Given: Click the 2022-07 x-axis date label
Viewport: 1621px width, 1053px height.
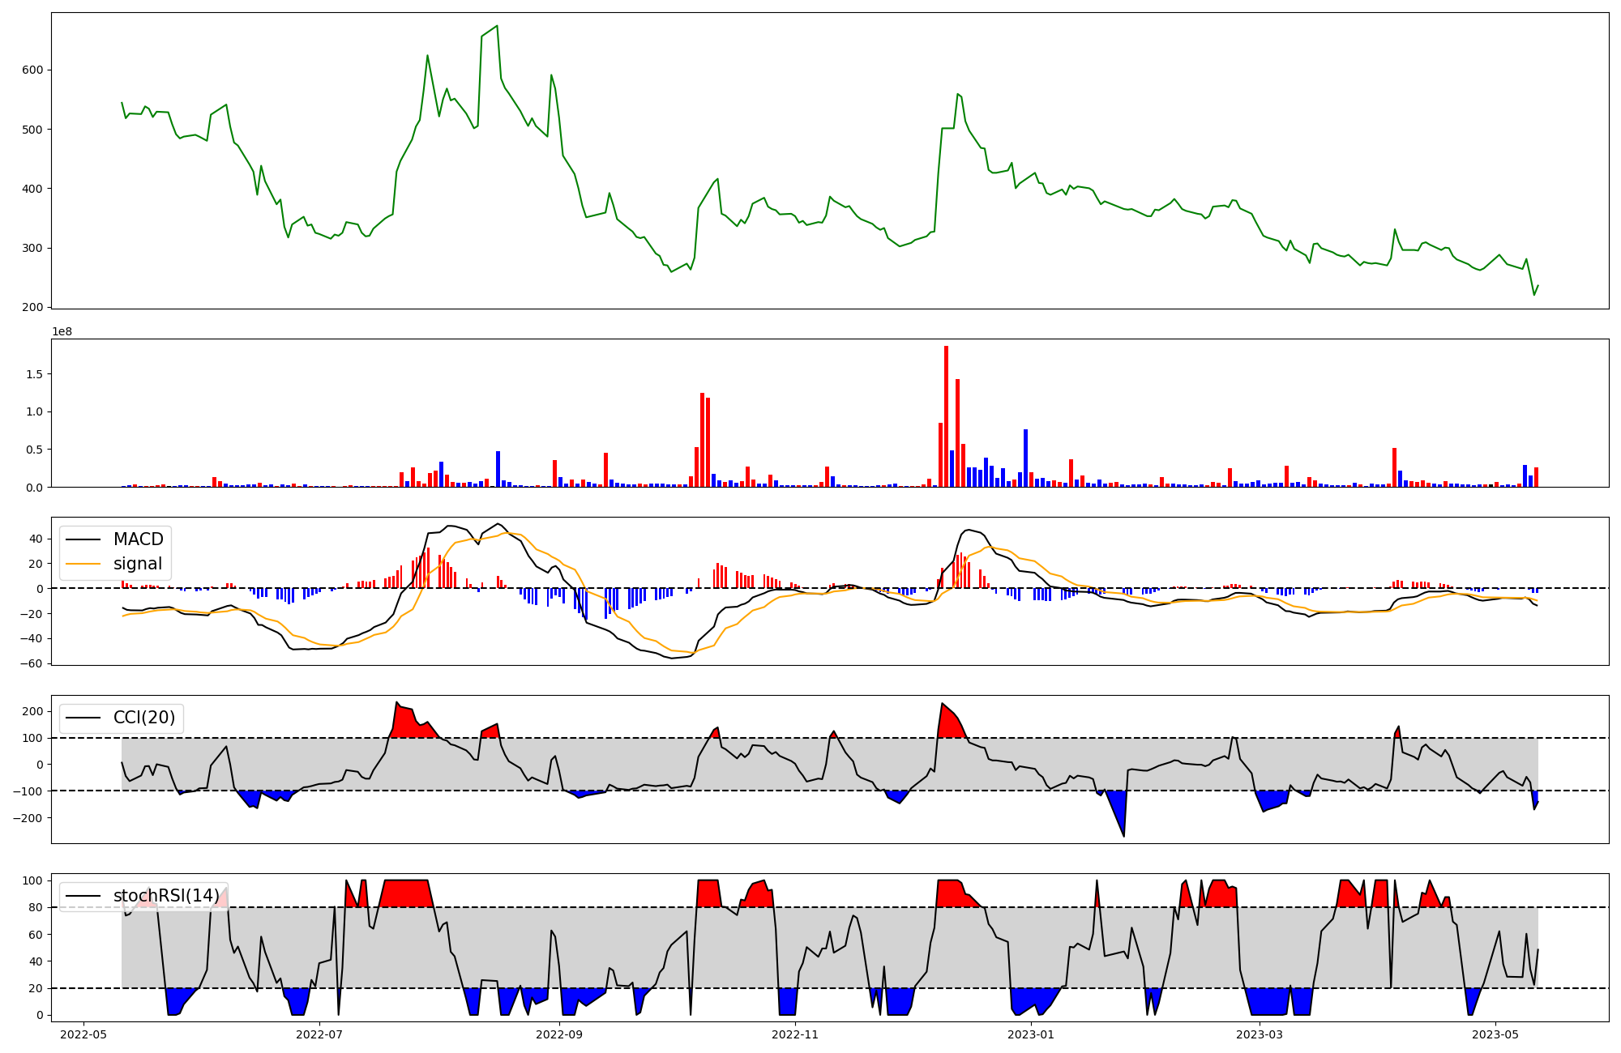Looking at the screenshot, I should (320, 1034).
